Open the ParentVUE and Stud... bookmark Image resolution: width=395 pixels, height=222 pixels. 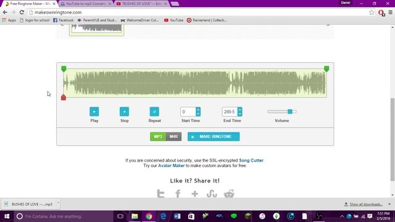[97, 20]
